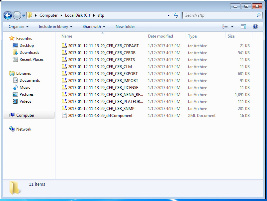This screenshot has width=267, height=201.
Task: Select Computer in the address breadcrumb
Action: [48, 15]
